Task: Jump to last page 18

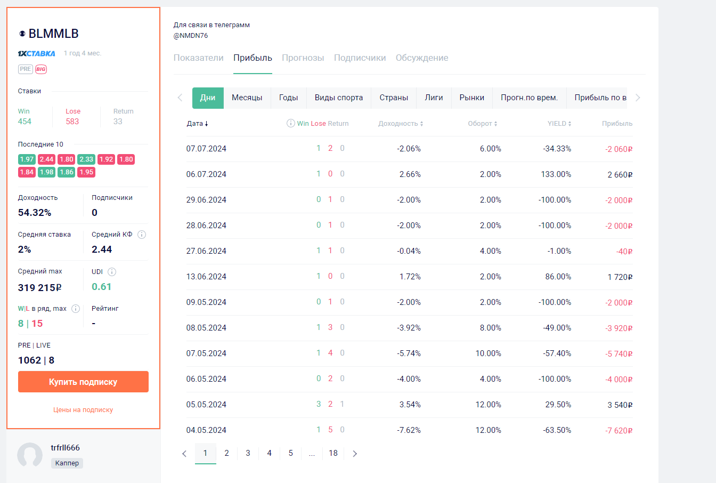Action: coord(333,453)
